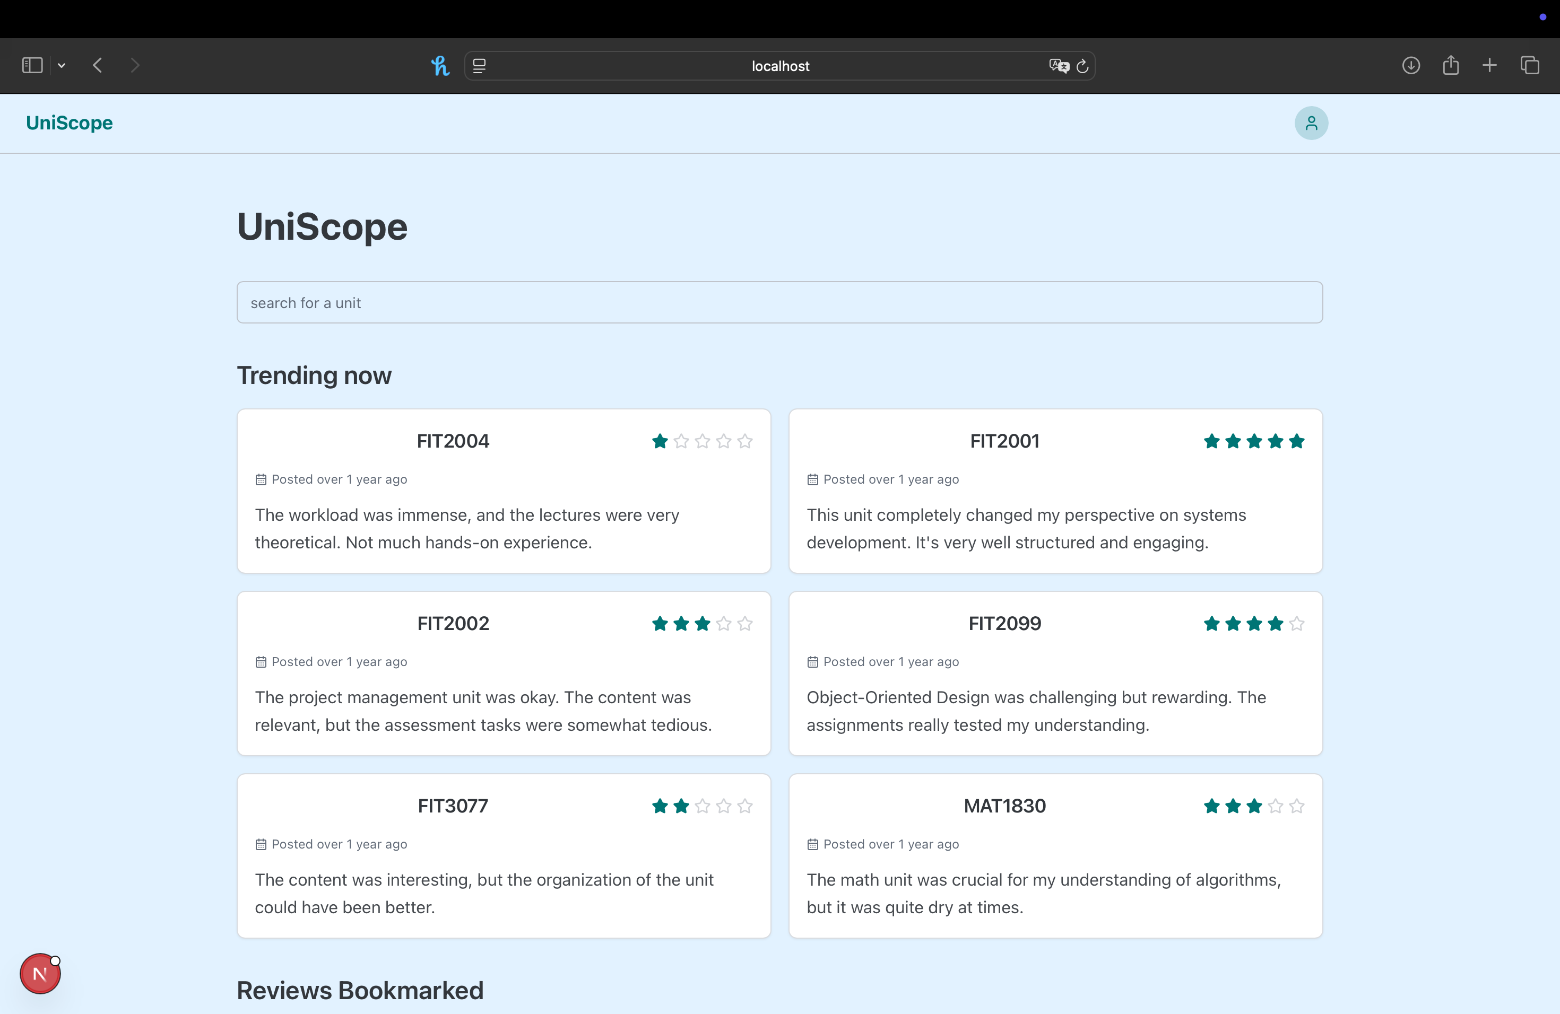Open the UniScope home via header logo
Image resolution: width=1560 pixels, height=1014 pixels.
pyautogui.click(x=69, y=123)
